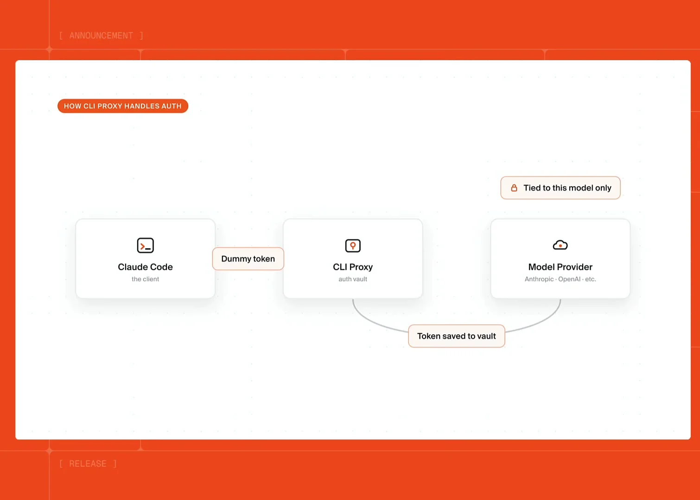Click the RELEASE bracket label
Viewport: 700px width, 500px height.
click(88, 464)
